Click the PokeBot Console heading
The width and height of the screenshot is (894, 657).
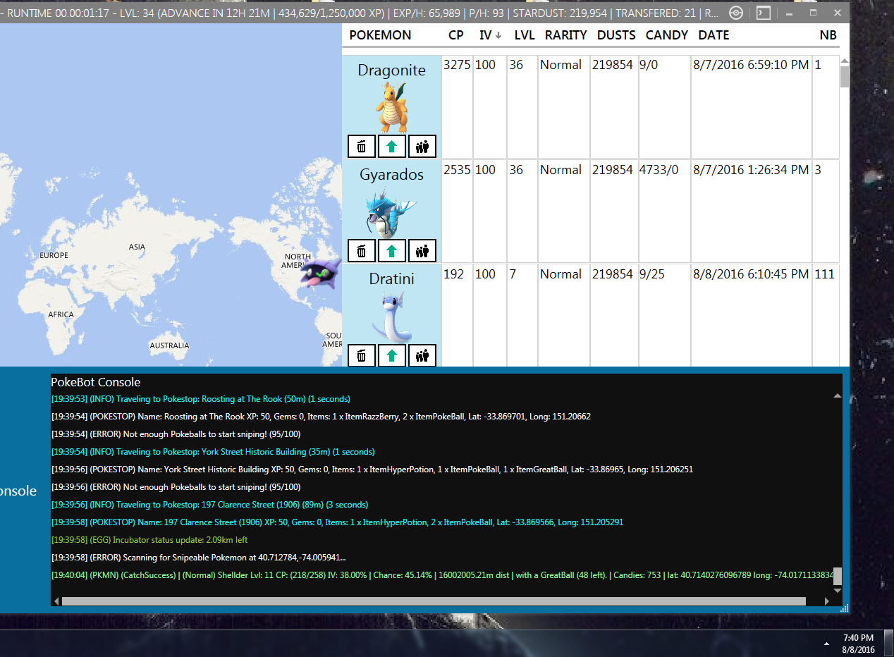click(96, 382)
